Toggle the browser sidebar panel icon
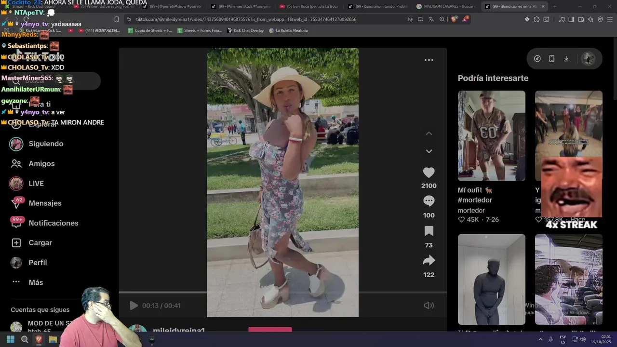The width and height of the screenshot is (617, 347). coord(571,19)
